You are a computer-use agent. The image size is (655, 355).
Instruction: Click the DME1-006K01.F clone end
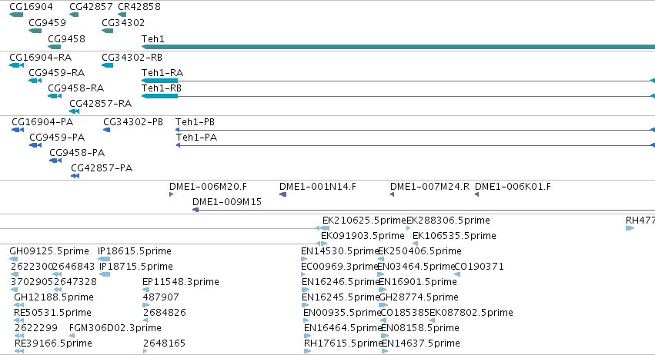pyautogui.click(x=476, y=194)
